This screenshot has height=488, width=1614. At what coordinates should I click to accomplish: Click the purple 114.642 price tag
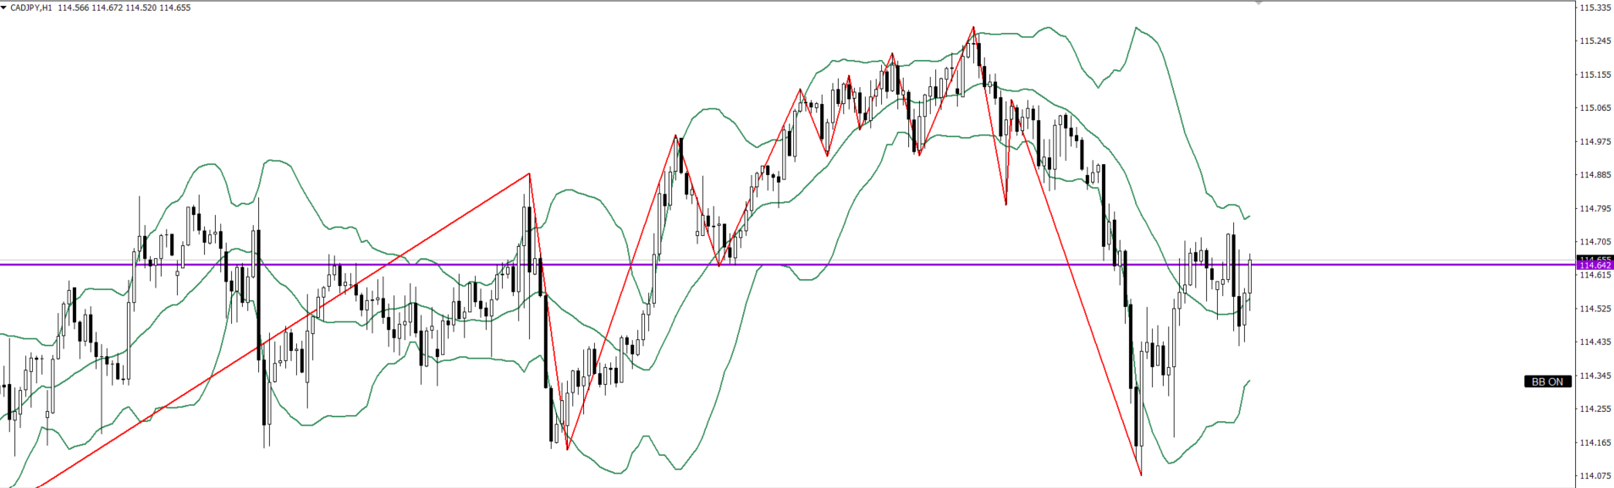pyautogui.click(x=1595, y=266)
